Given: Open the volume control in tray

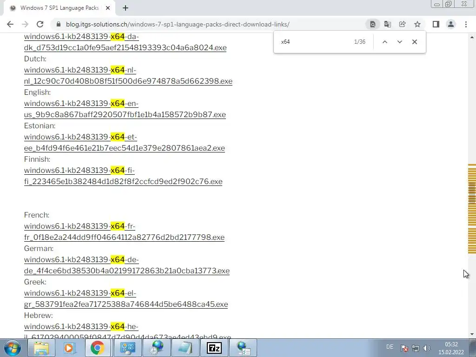Looking at the screenshot, I should (x=427, y=348).
